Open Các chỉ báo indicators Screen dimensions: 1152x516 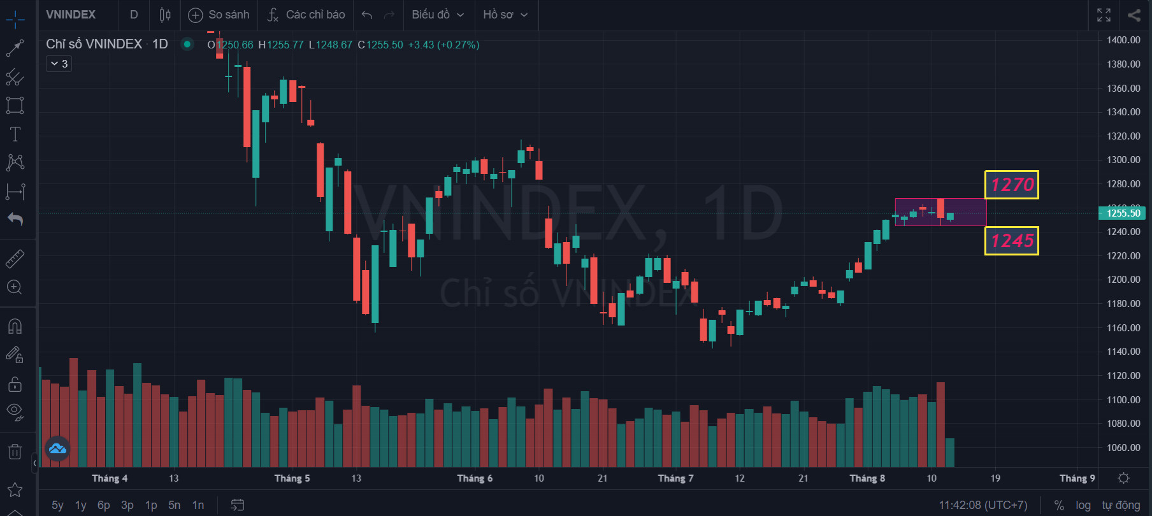click(306, 15)
